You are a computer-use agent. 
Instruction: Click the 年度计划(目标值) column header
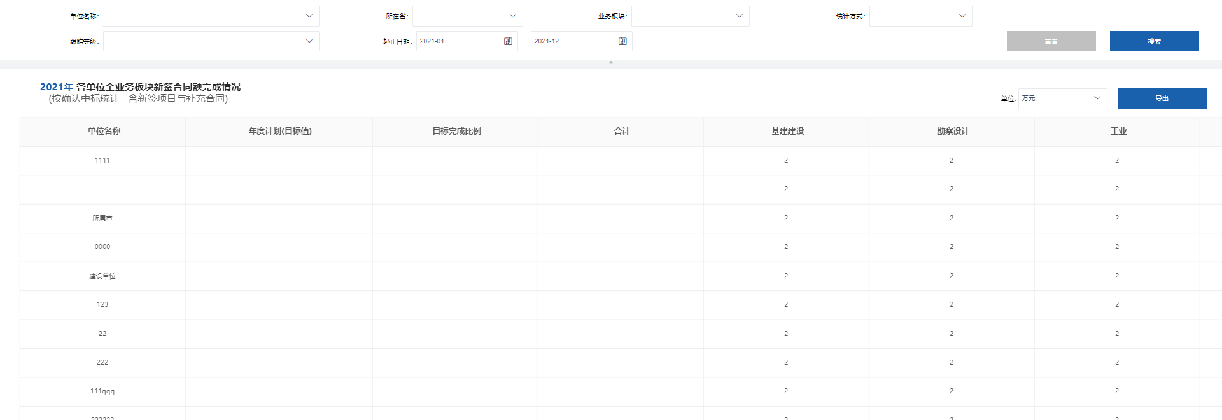coord(280,131)
